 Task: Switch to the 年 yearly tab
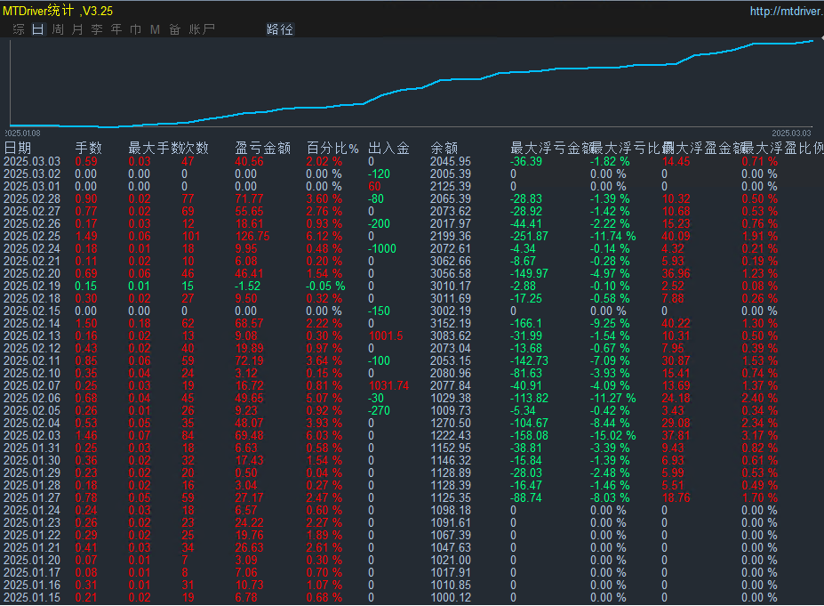[116, 29]
